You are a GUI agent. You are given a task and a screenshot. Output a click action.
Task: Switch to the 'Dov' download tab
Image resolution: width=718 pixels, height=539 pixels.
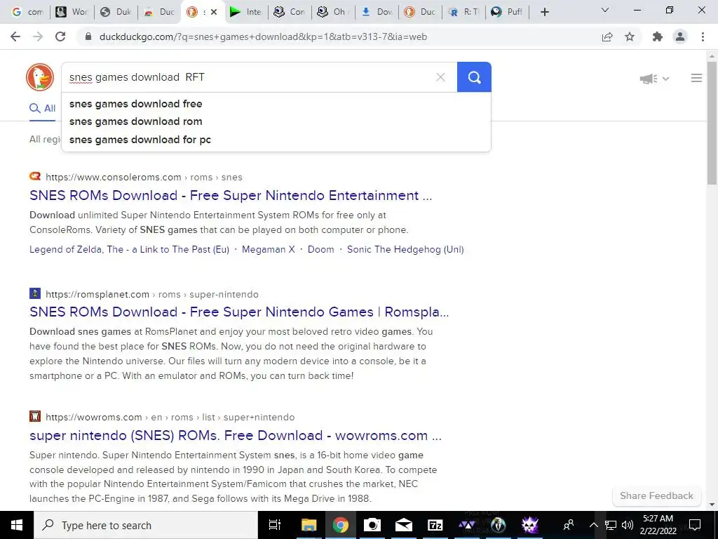377,12
